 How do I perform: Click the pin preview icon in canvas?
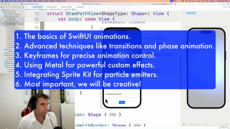[184, 13]
